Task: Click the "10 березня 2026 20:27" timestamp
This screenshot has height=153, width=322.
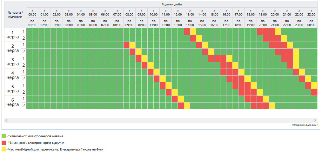Action: (304, 125)
